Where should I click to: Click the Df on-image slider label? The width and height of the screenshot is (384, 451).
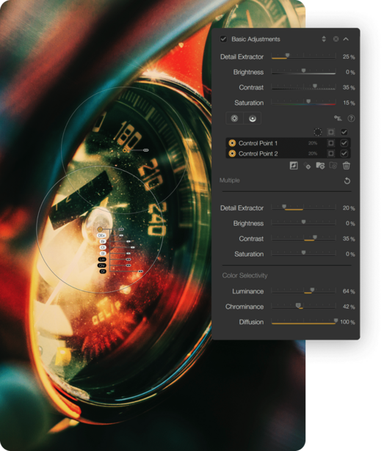(103, 271)
